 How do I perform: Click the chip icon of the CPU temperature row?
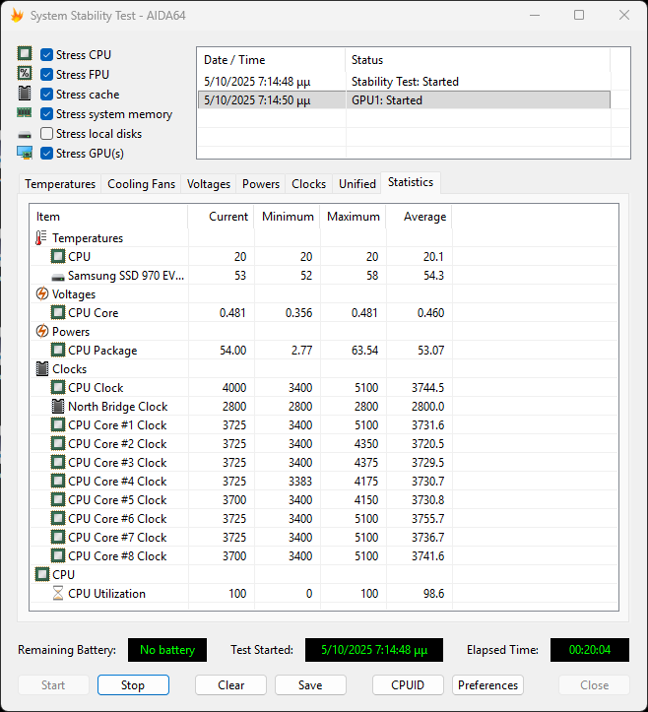click(x=58, y=257)
